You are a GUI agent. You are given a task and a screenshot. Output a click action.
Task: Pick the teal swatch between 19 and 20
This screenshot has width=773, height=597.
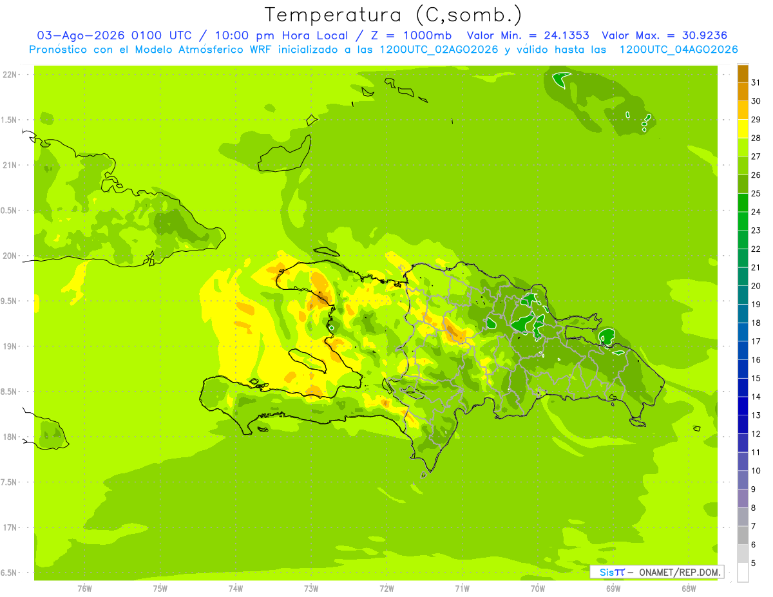(x=743, y=295)
